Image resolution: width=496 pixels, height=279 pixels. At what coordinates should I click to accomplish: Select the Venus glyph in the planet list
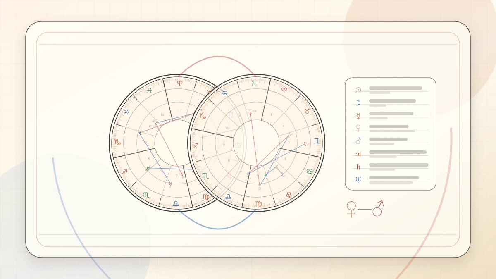(358, 129)
